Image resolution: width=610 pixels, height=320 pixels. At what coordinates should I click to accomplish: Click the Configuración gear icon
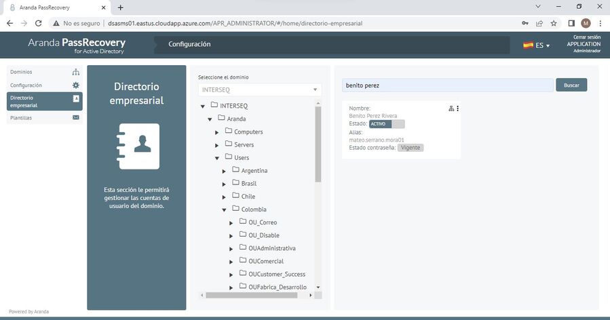click(x=76, y=85)
